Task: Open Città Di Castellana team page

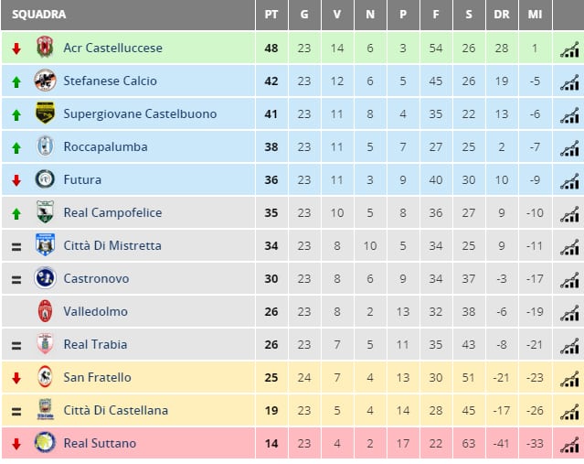Action: (116, 410)
